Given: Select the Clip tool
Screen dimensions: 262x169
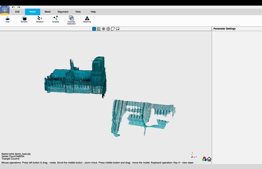Looking at the screenshot, I should (x=8, y=19).
